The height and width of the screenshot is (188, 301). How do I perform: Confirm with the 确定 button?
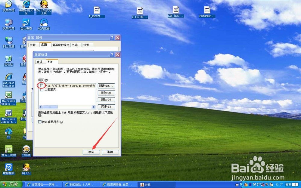coord(91,152)
